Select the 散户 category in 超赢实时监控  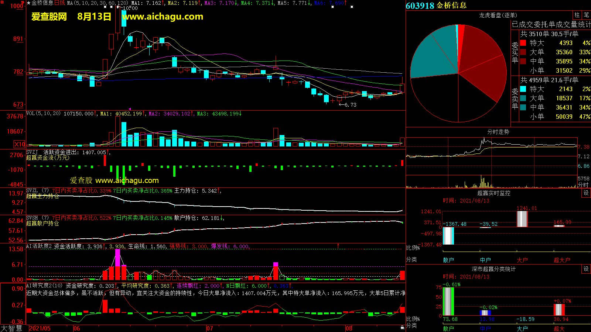(x=448, y=260)
